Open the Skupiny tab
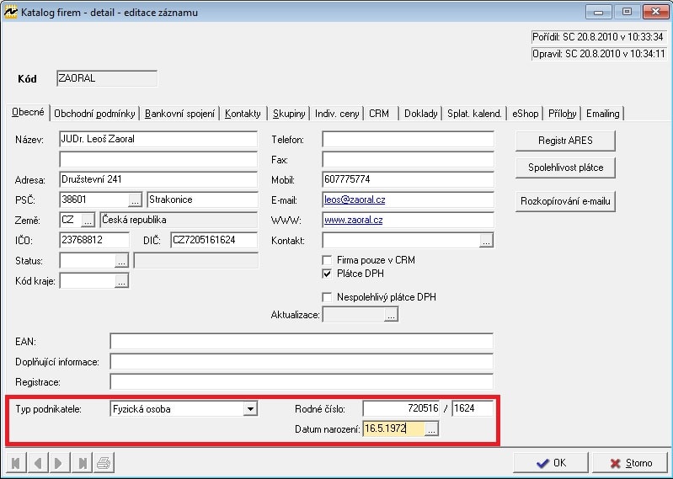The image size is (673, 479). click(x=289, y=114)
